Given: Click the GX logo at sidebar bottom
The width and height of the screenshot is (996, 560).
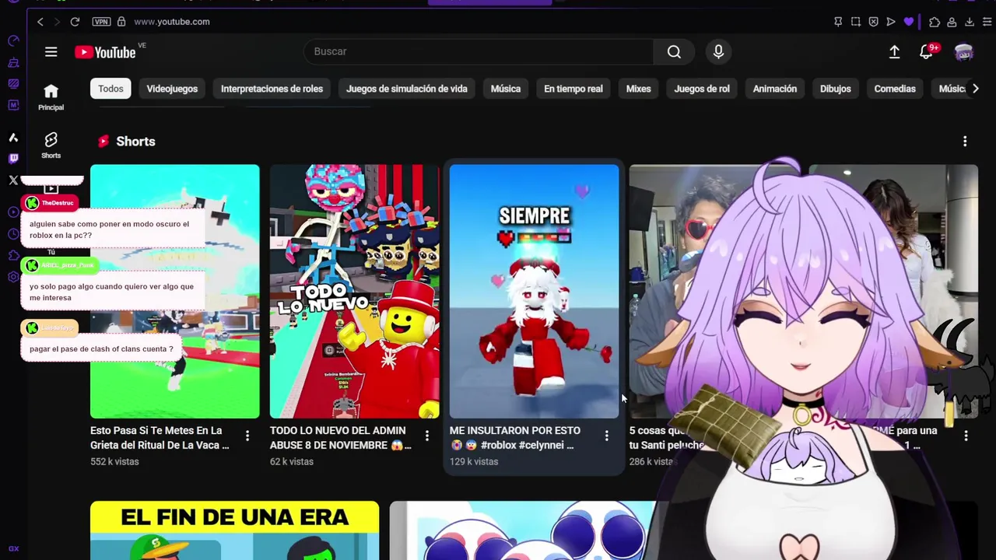Looking at the screenshot, I should (x=13, y=549).
